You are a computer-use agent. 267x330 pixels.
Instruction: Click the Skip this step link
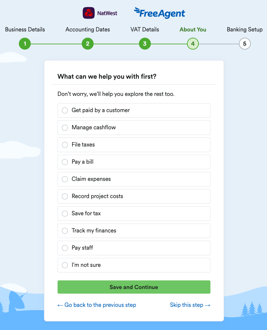pyautogui.click(x=190, y=305)
